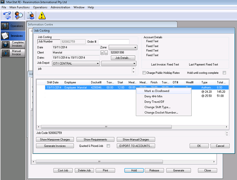Open the File menu
The width and height of the screenshot is (237, 180).
click(4, 7)
